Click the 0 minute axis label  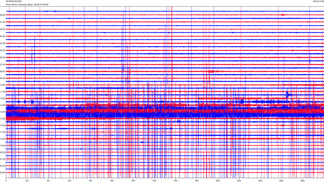click(x=6, y=181)
